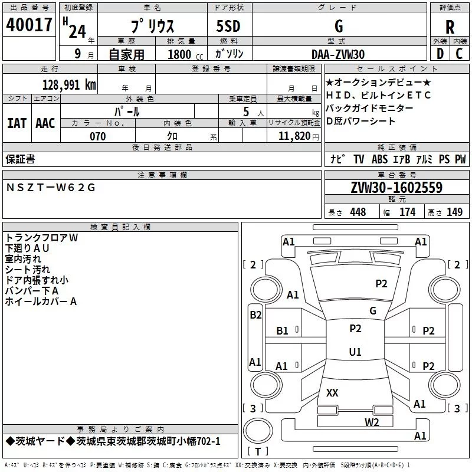Select exterior color パール

127,112
